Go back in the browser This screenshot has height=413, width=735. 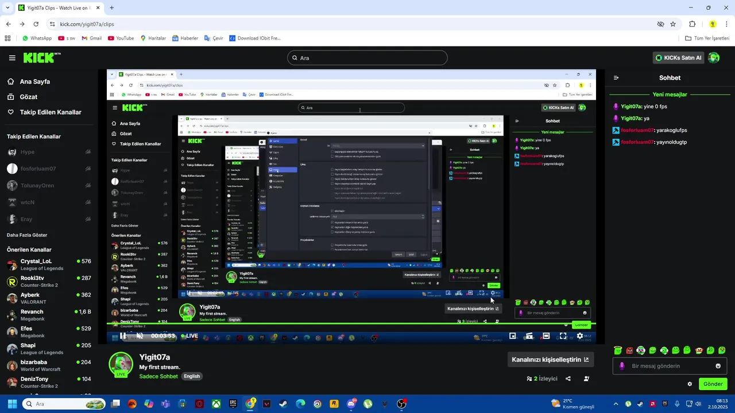pos(8,24)
